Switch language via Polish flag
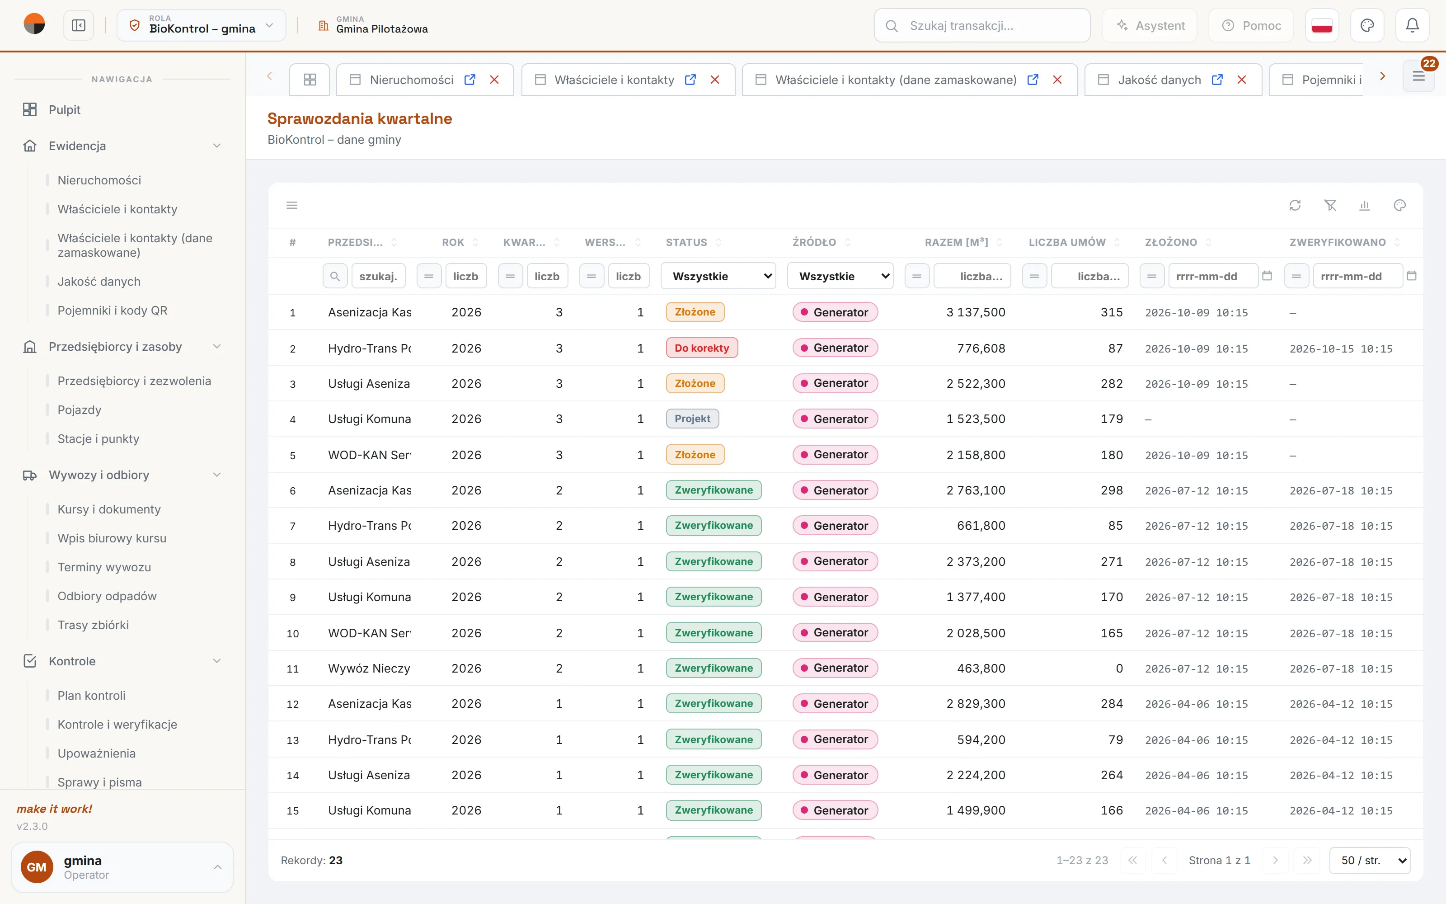The image size is (1446, 904). point(1322,26)
